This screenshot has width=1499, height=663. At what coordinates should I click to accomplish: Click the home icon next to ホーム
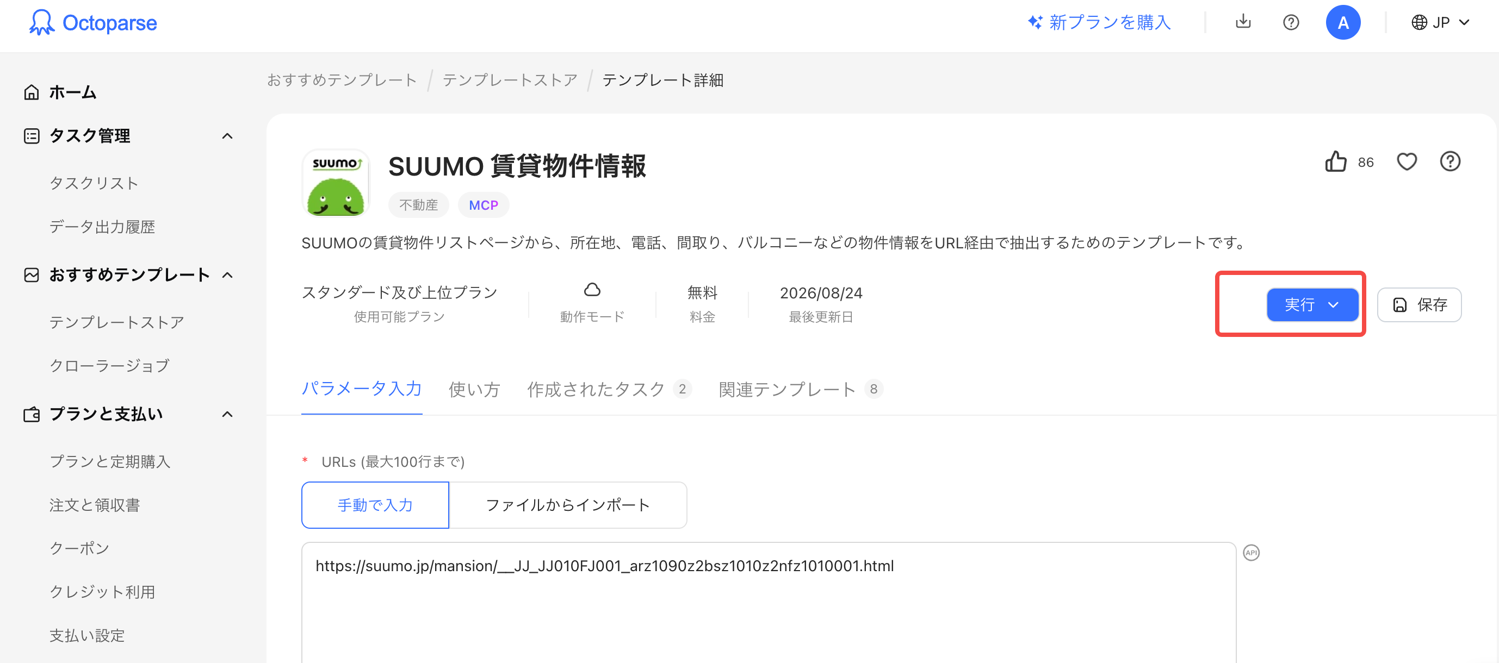(32, 92)
